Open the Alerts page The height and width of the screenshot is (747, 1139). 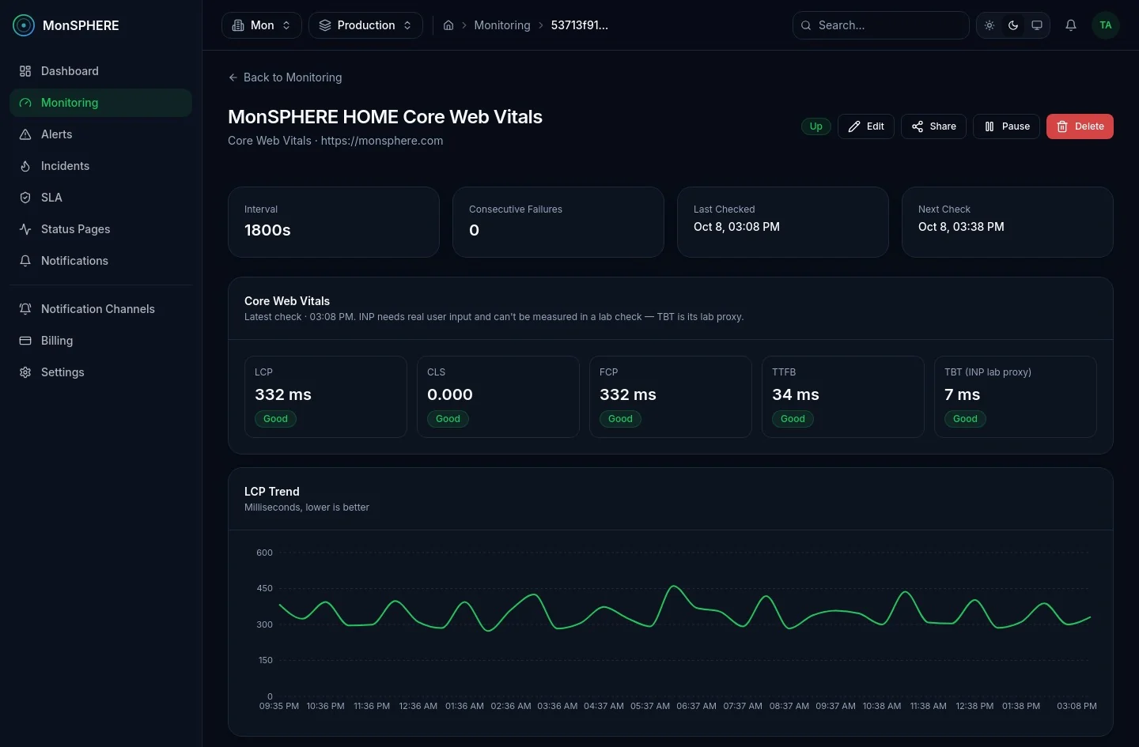100,134
